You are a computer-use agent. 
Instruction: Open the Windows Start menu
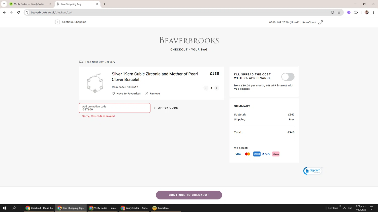[5, 208]
